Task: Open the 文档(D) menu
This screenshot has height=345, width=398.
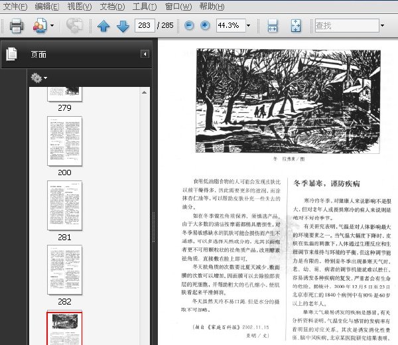Action: 112,7
